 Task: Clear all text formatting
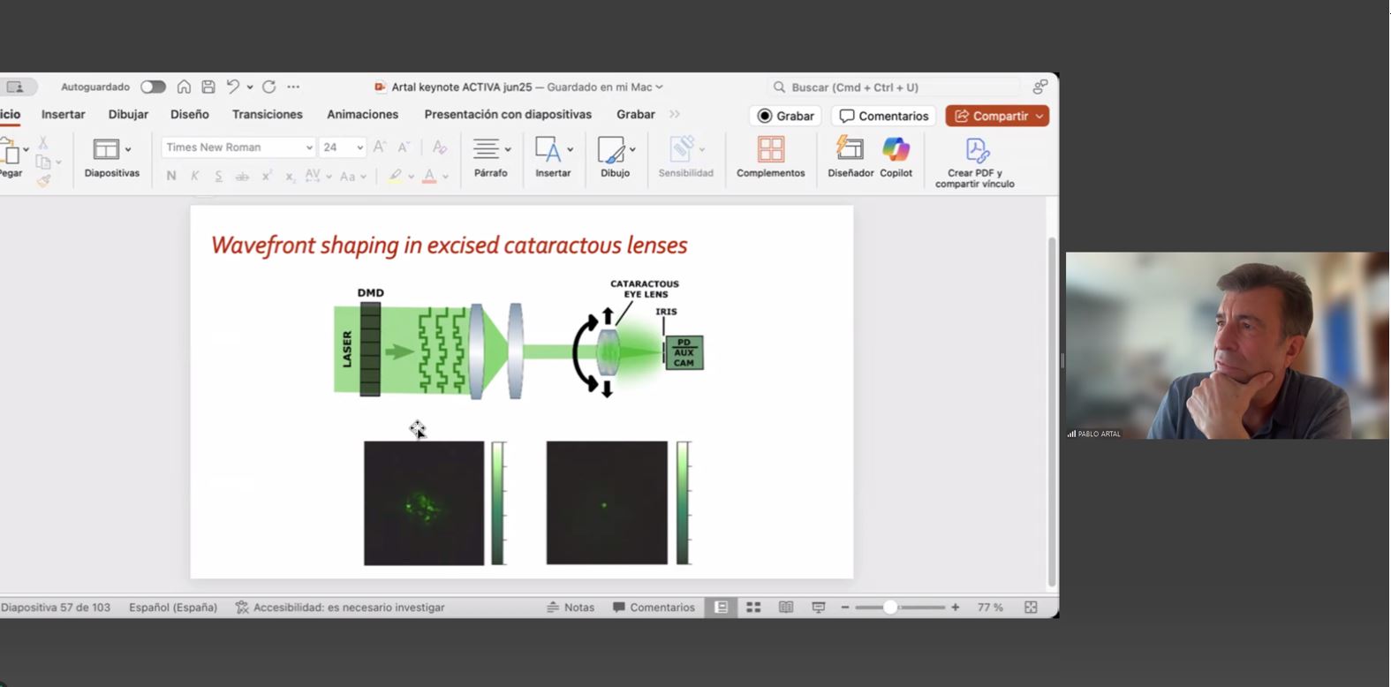[x=439, y=147]
